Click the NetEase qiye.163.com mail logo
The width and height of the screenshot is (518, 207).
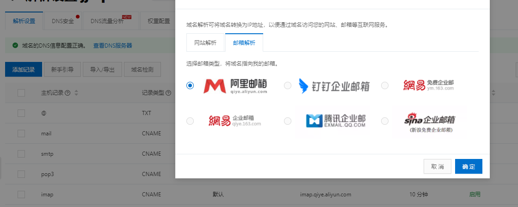tap(234, 121)
